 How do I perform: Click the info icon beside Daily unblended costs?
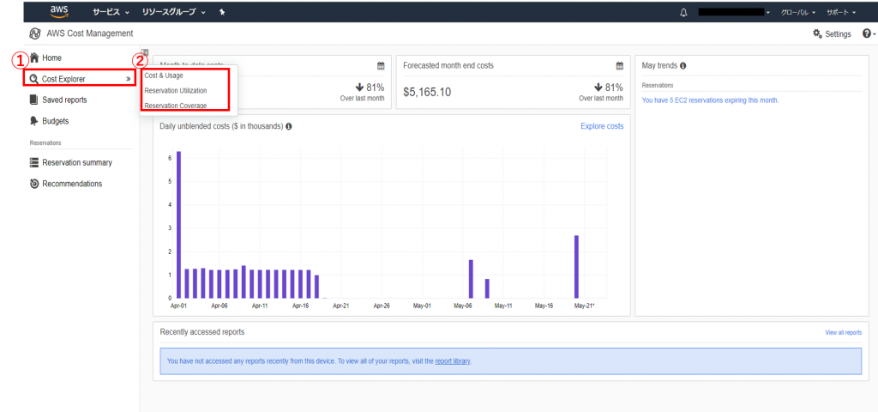click(288, 127)
